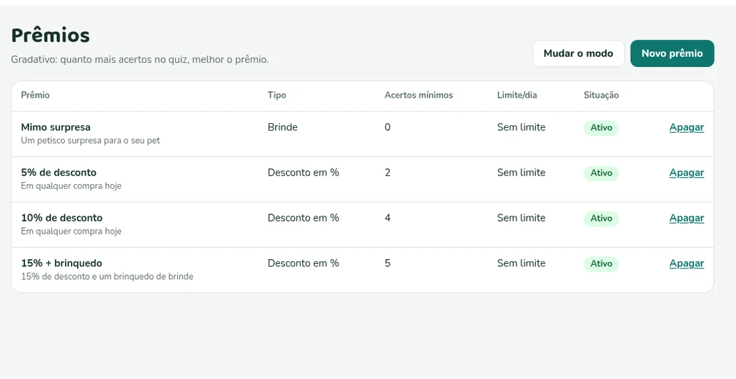
Task: Click 'Em qualquer compra hoje' under 10% de desconto
Action: point(72,231)
